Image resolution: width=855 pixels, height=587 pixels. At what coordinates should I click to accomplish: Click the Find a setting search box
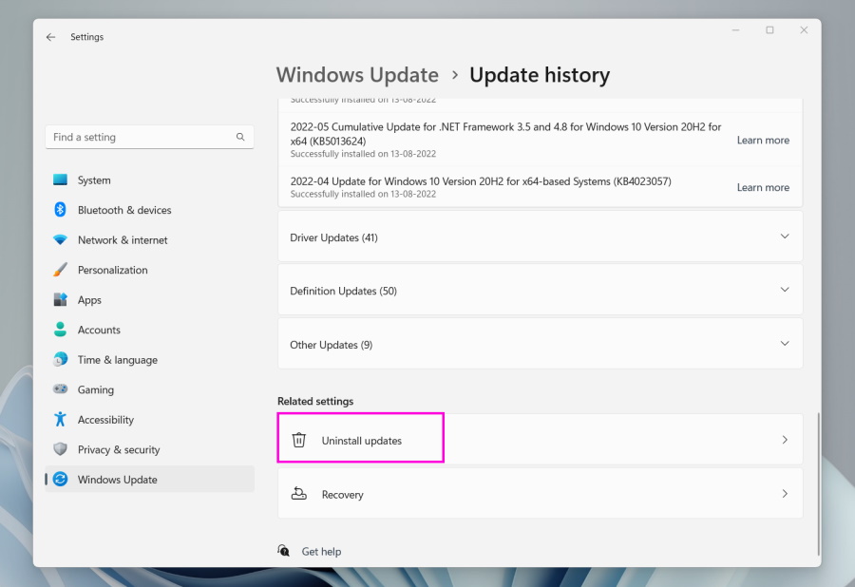[141, 137]
